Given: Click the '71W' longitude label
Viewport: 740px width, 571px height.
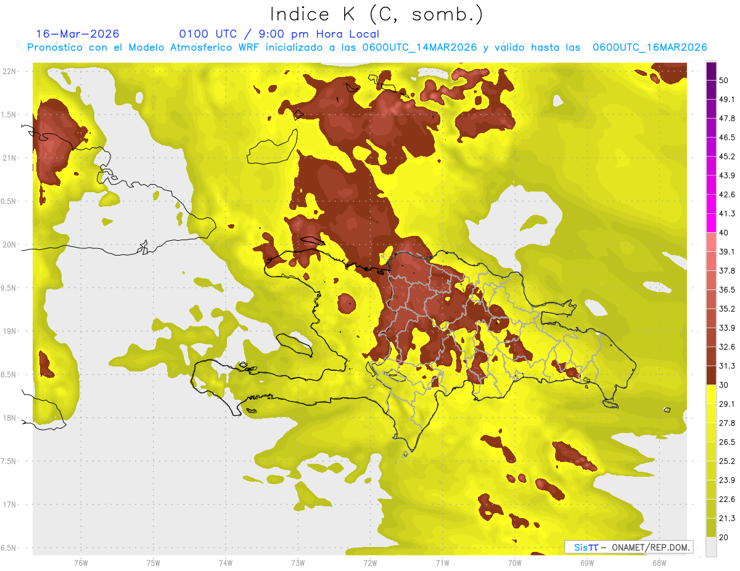Looking at the screenshot, I should 442,563.
